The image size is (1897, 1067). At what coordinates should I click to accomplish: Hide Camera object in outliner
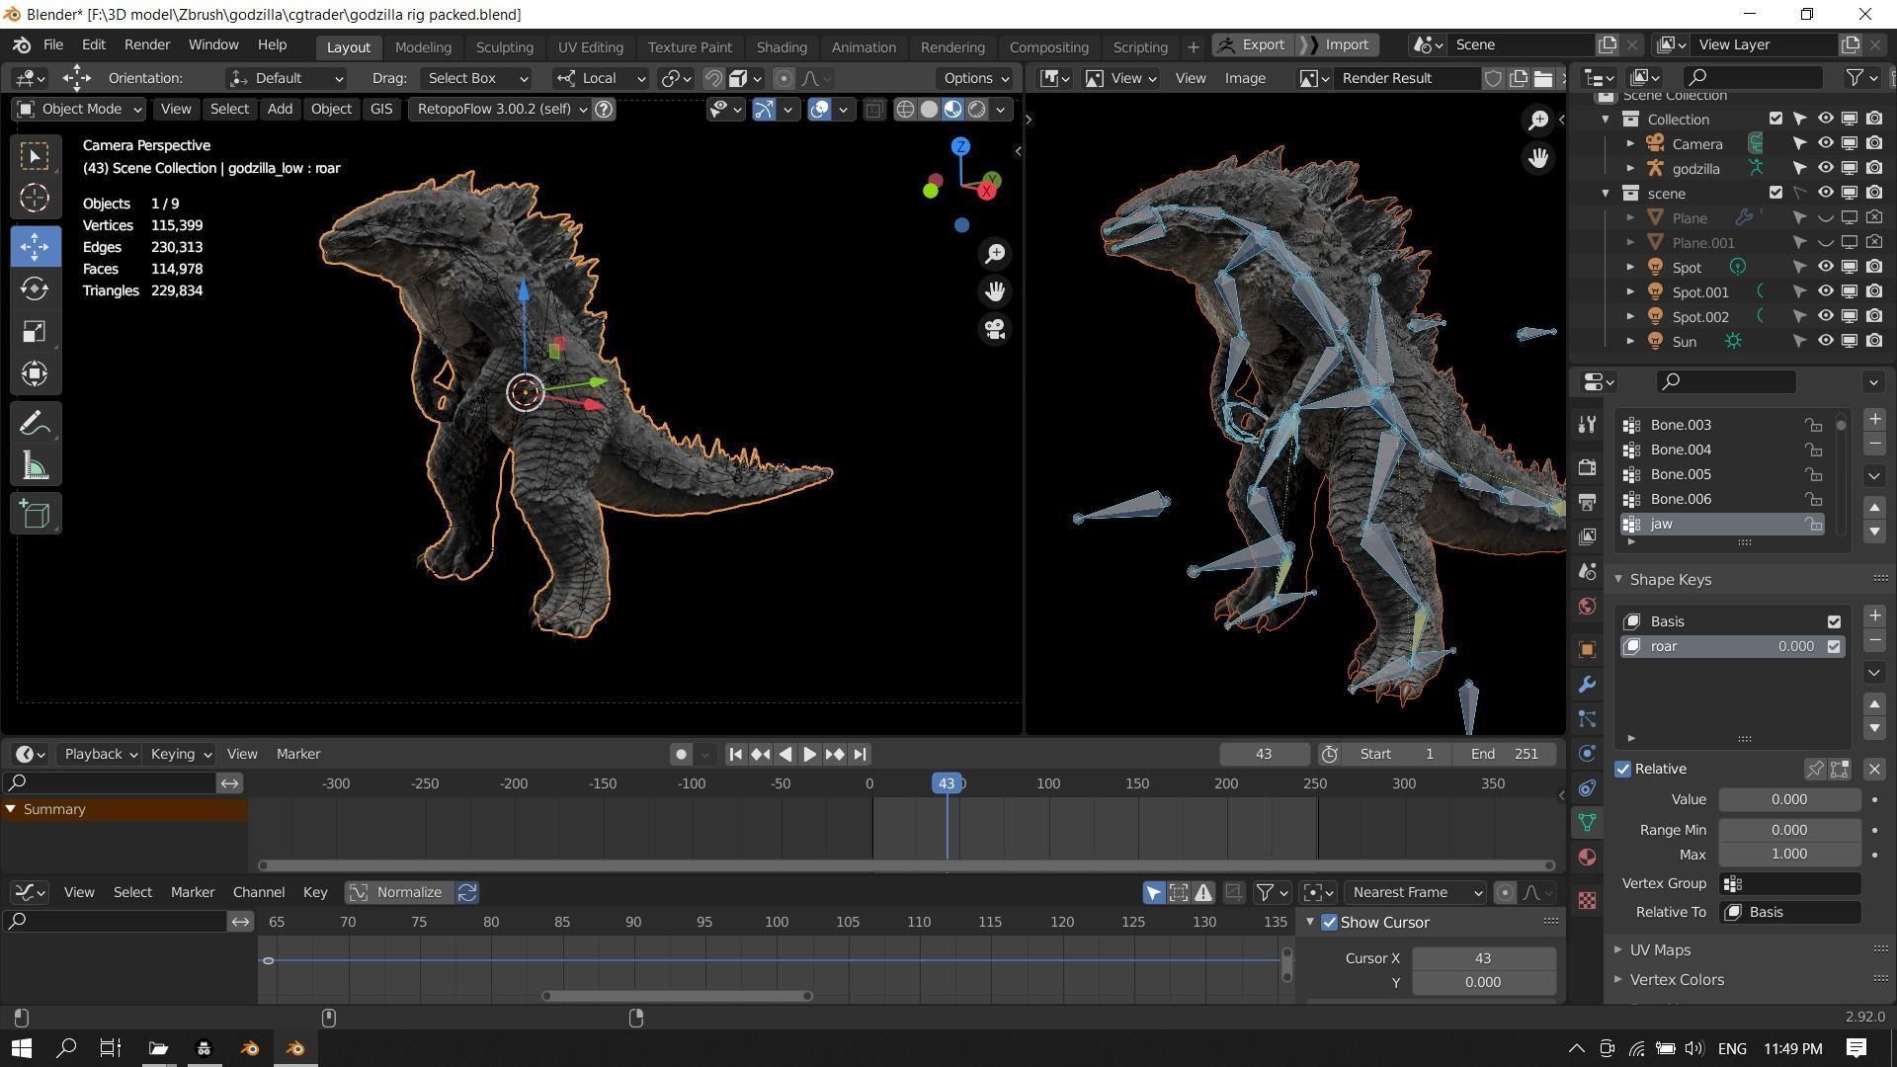click(1825, 143)
